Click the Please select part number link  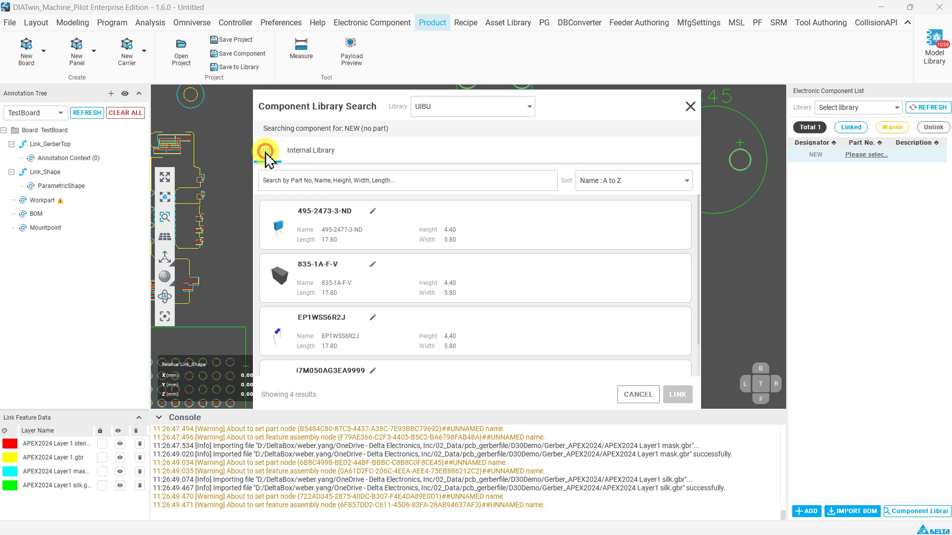[867, 155]
